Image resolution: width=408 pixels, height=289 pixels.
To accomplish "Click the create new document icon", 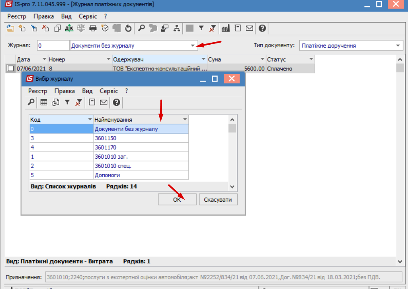I will [x=22, y=28].
